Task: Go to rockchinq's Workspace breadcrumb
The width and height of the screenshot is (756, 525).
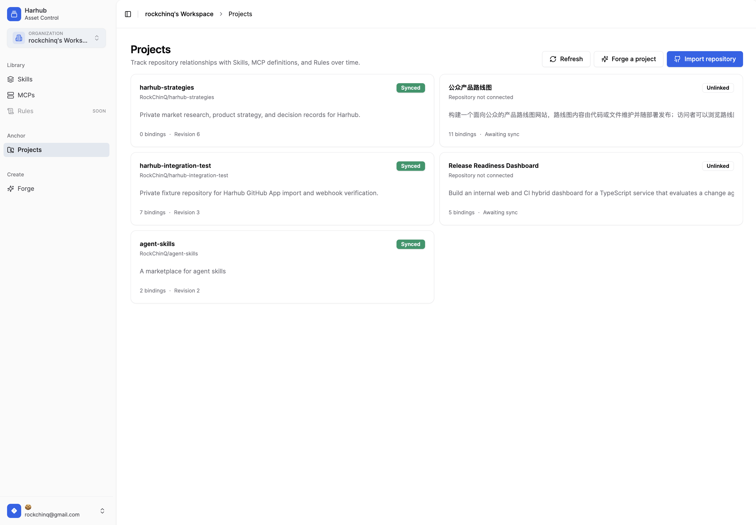Action: tap(179, 14)
